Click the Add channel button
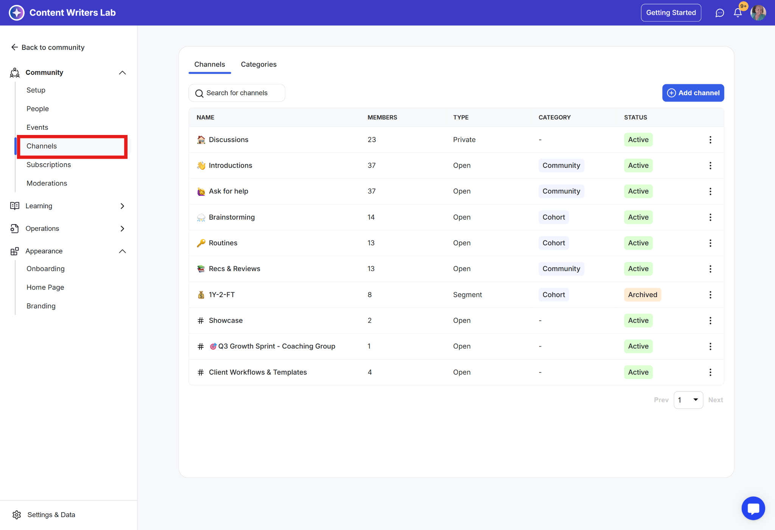Screen dimensions: 775x530 coord(693,93)
